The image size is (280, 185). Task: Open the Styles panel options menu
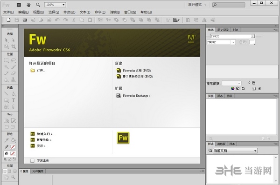[x=275, y=144]
